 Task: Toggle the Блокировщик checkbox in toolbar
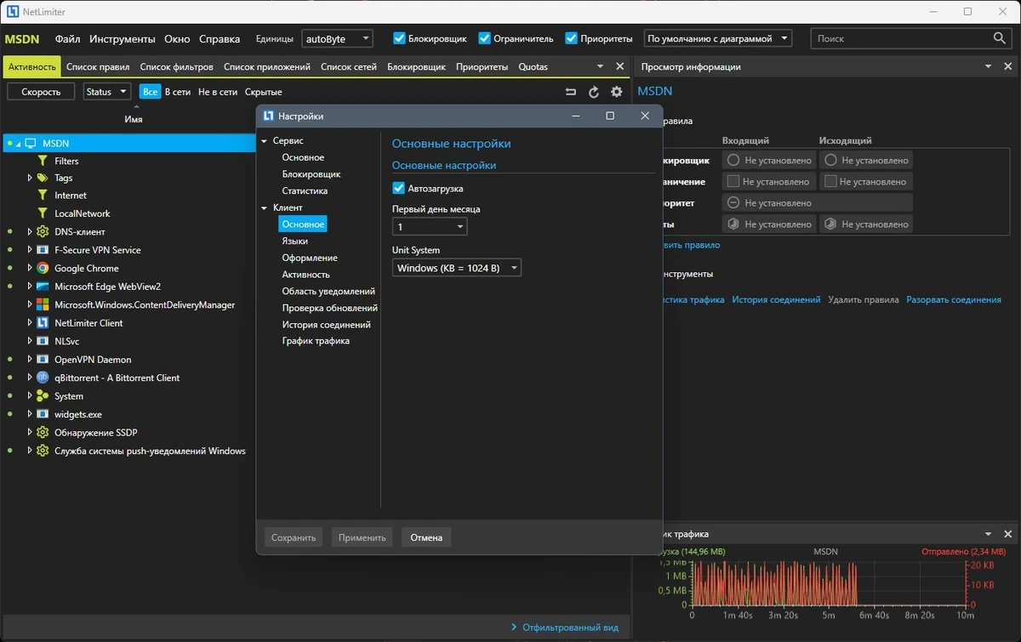tap(399, 38)
